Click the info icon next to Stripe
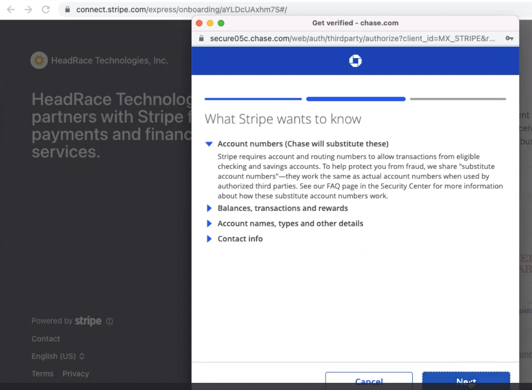 tap(109, 321)
